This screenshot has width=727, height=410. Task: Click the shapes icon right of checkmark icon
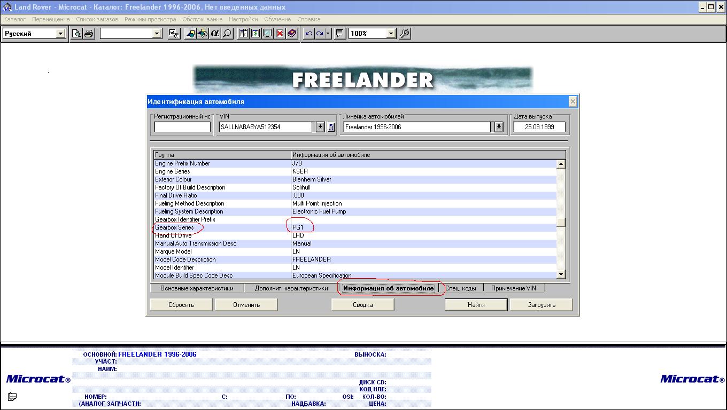pos(191,34)
